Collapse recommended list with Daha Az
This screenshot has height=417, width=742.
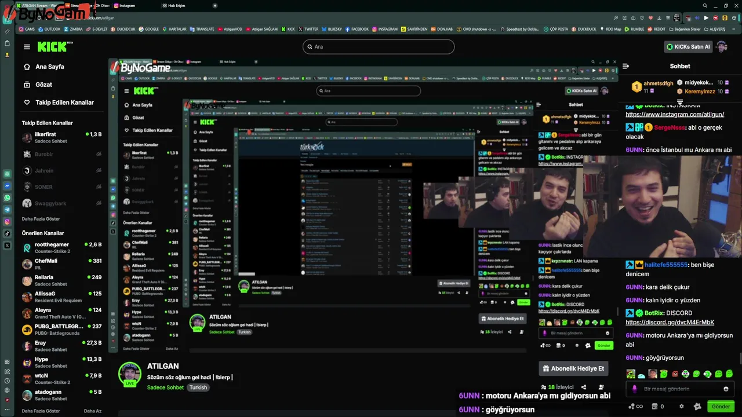(x=93, y=411)
